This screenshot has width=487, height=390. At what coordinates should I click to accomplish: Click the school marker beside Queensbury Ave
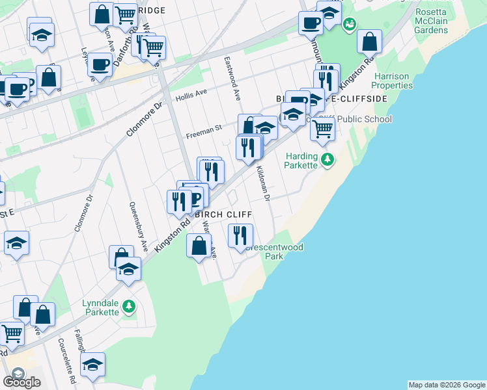pyautogui.click(x=128, y=270)
